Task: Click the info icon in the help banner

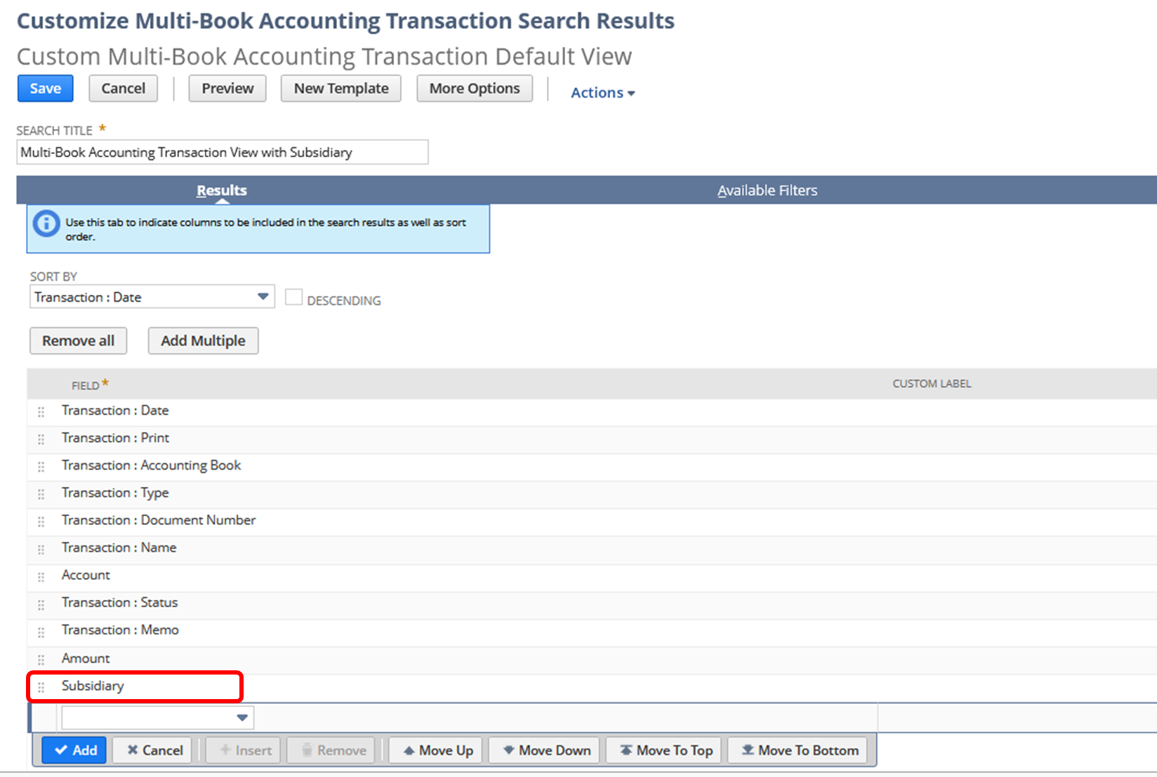Action: pos(46,224)
